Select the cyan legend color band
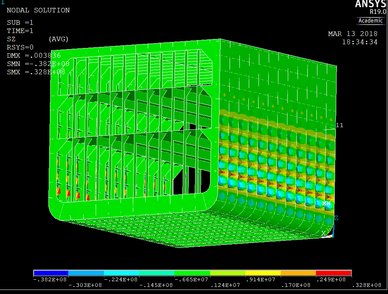This screenshot has width=388, height=294. coord(122,273)
